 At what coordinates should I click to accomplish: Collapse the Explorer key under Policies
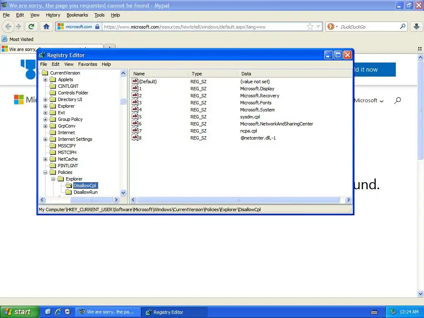(53, 179)
